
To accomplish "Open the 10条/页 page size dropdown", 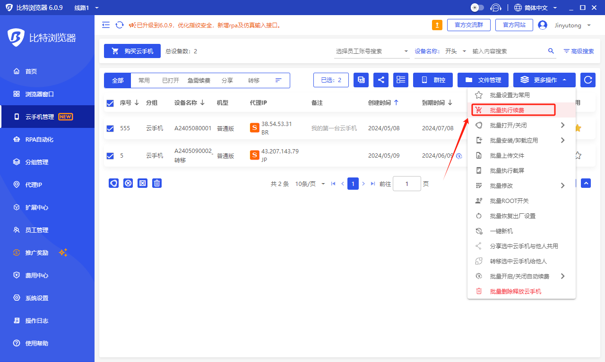I will [x=310, y=184].
